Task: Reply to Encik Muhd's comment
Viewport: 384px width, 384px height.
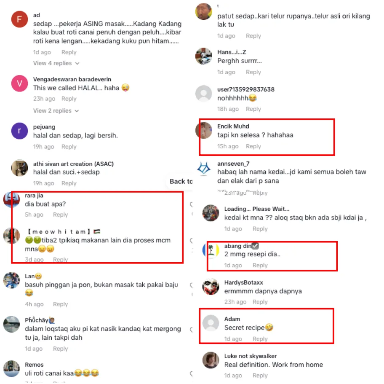Action: (x=253, y=146)
